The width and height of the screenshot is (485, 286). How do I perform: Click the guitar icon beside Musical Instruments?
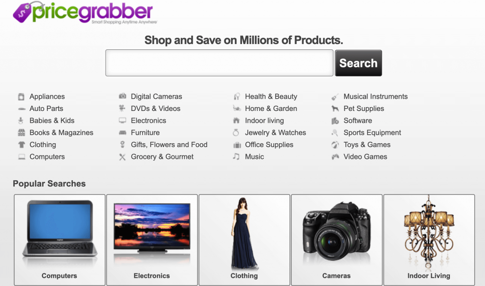click(x=335, y=97)
